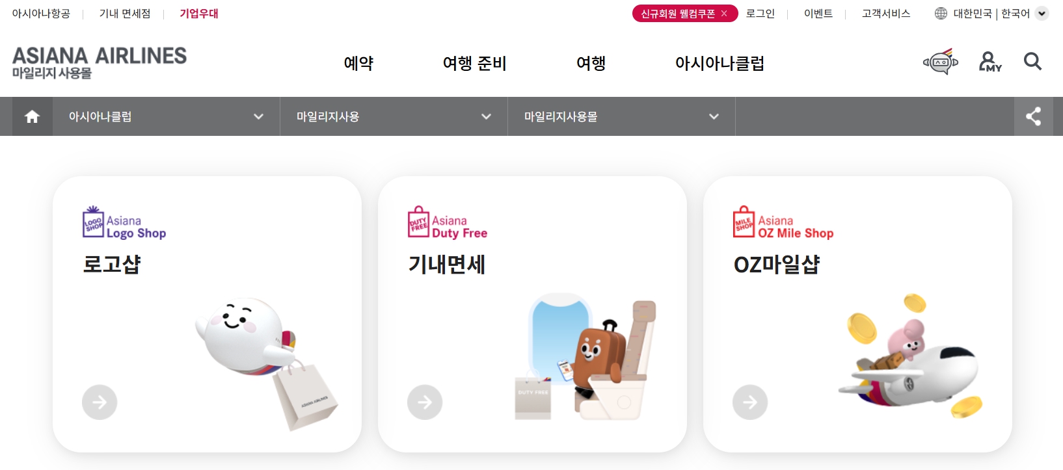Expand the 마일리지사용 breadcrumb dropdown

click(x=394, y=116)
